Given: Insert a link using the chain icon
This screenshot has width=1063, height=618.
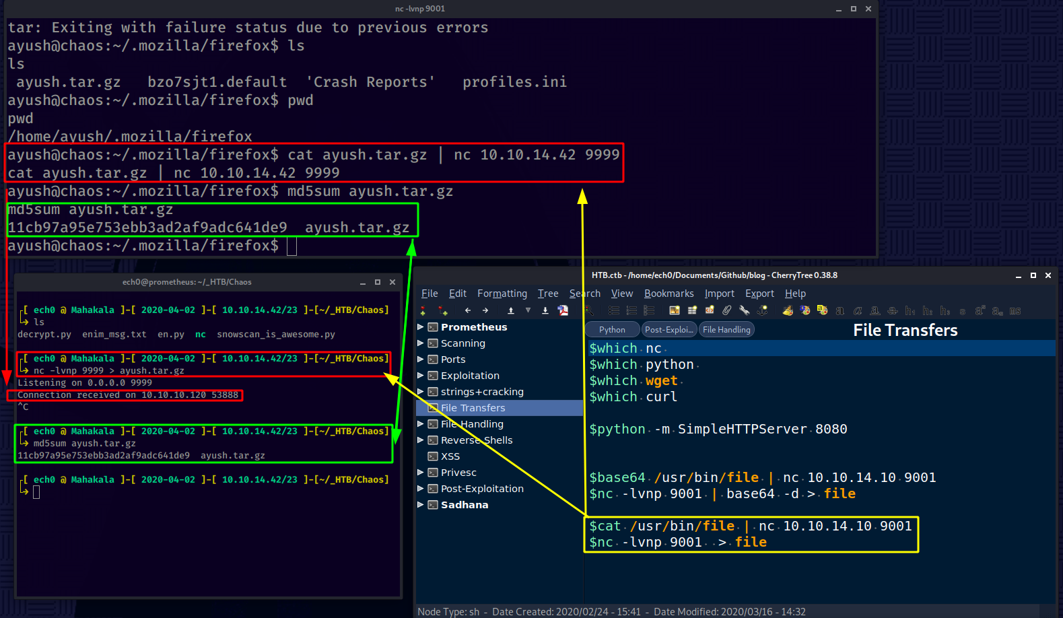Looking at the screenshot, I should click(745, 310).
